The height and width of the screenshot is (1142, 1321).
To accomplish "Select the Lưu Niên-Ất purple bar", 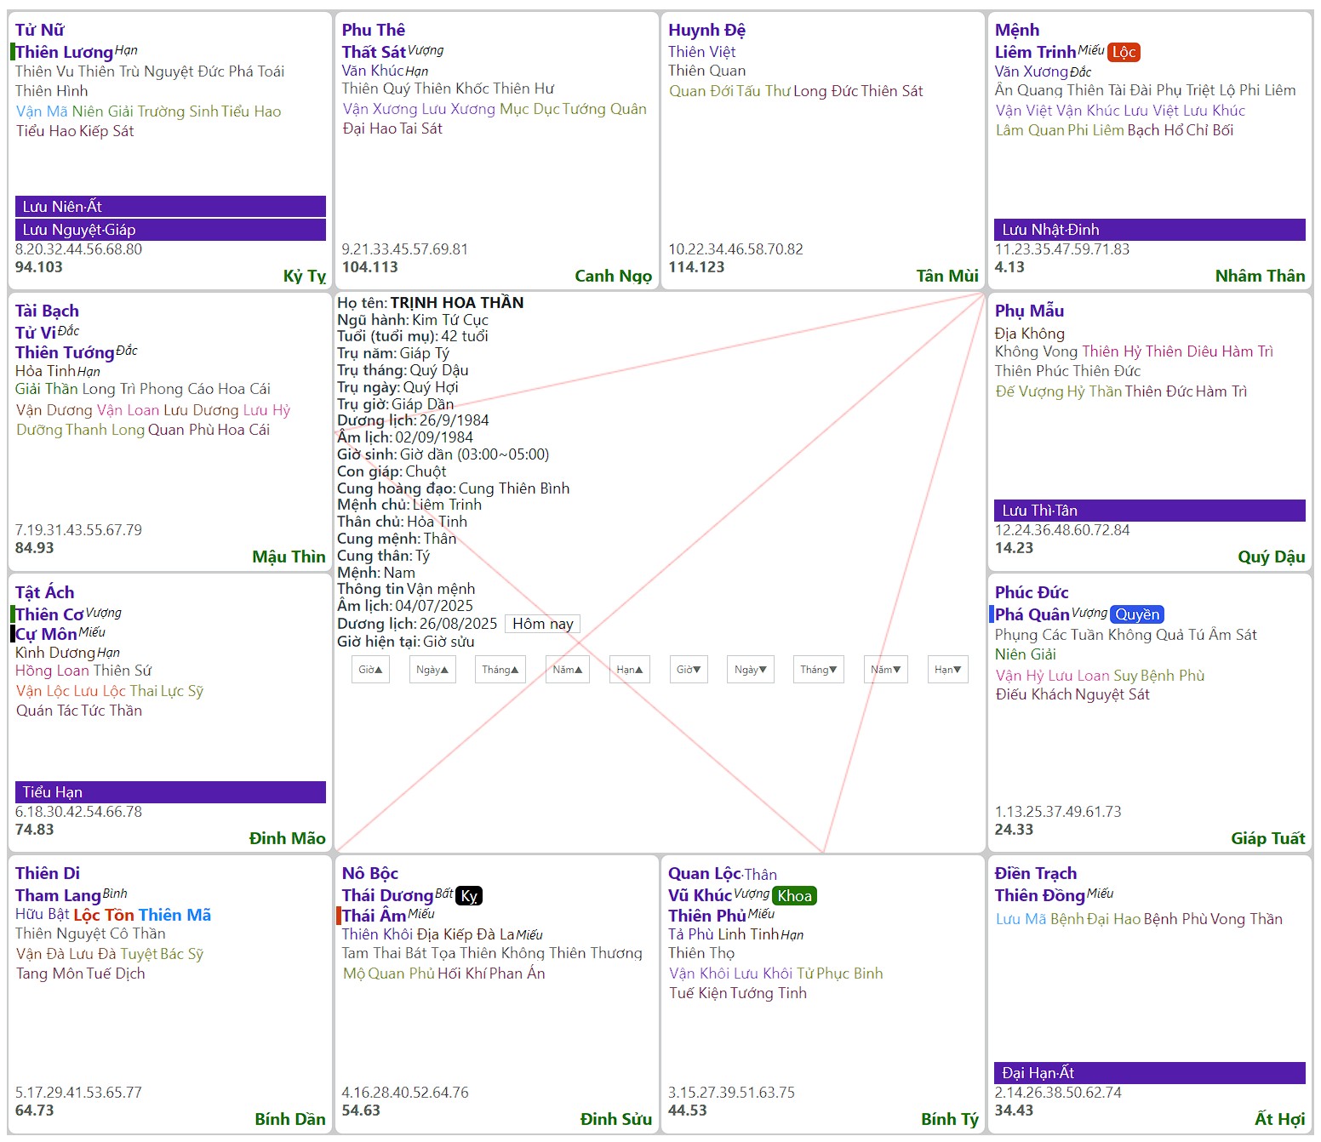I will pyautogui.click(x=170, y=207).
